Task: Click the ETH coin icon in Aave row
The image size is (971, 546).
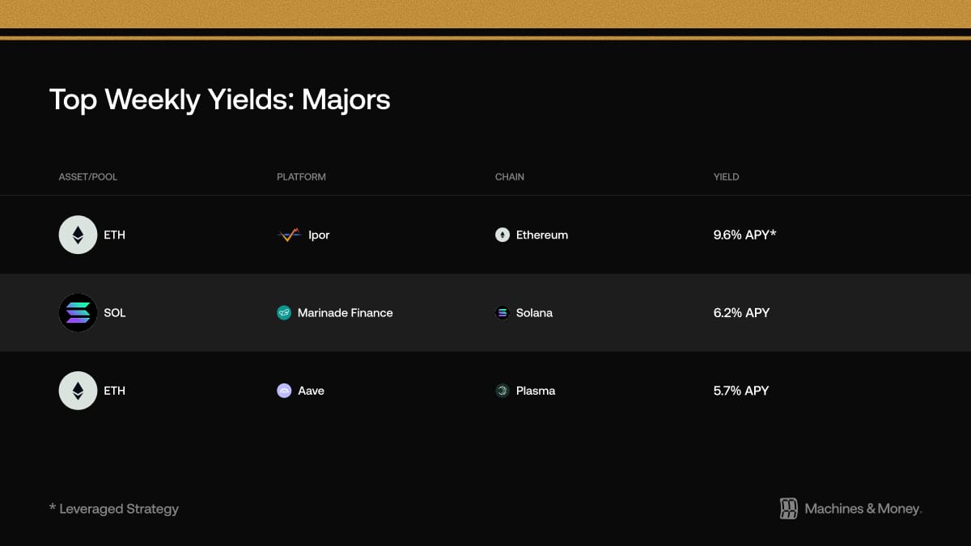Action: (x=78, y=390)
